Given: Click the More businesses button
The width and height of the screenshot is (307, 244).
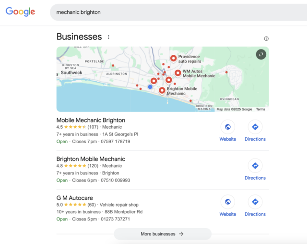Looking at the screenshot, I should [162, 234].
